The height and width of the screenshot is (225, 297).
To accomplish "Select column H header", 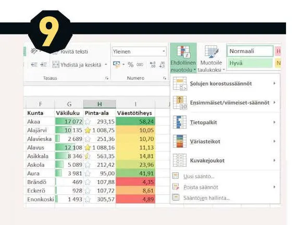I will click(x=100, y=104).
